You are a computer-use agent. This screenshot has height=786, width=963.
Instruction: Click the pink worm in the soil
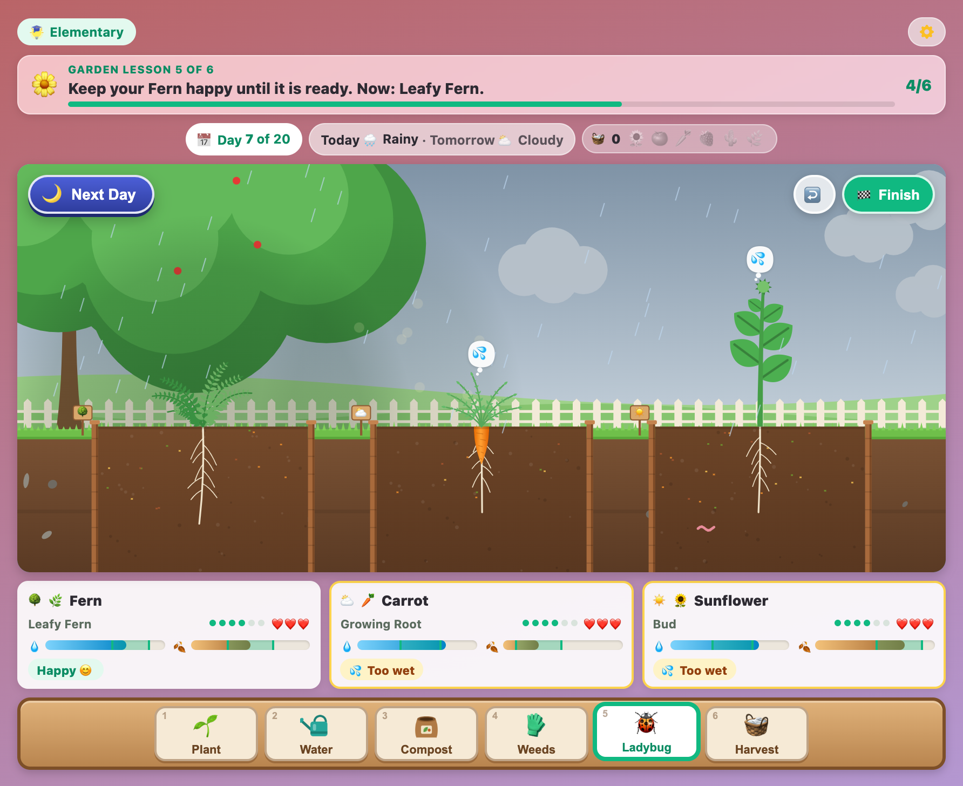(706, 528)
